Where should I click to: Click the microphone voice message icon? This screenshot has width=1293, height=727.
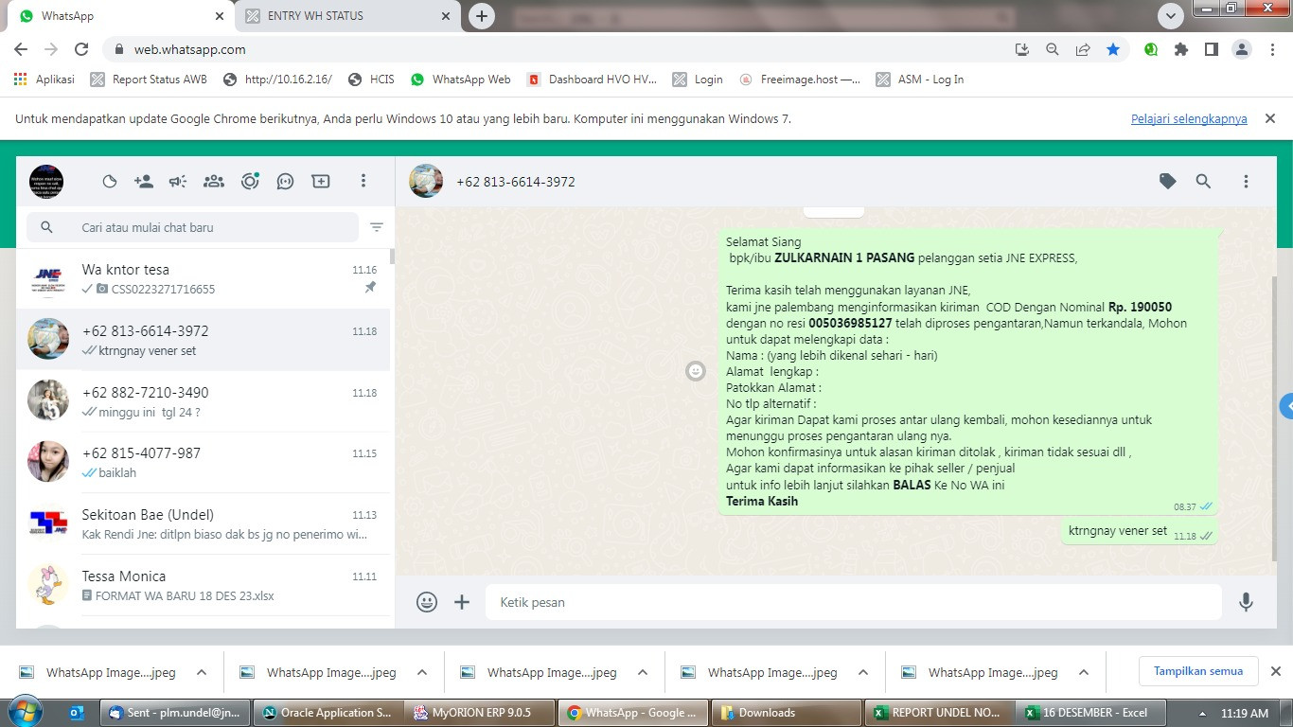pyautogui.click(x=1246, y=602)
